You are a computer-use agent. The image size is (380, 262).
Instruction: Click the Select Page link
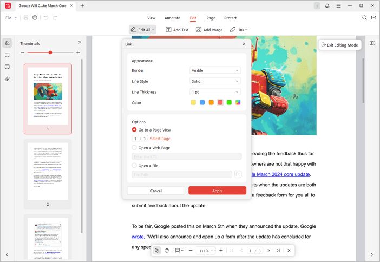click(x=160, y=139)
